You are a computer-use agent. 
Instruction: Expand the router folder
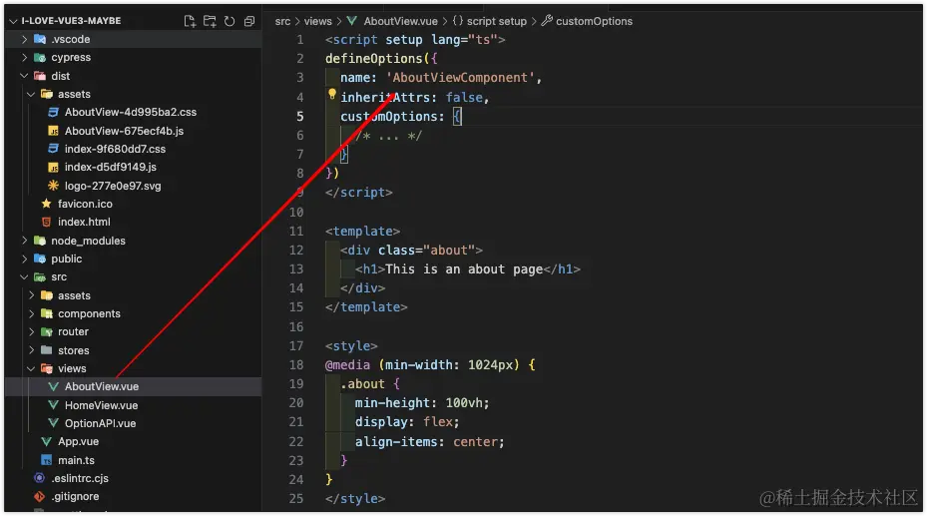pyautogui.click(x=31, y=332)
